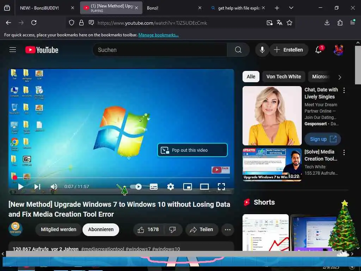The image size is (361, 271).
Task: Open picture-in-picture from address bar icon
Action: tap(270, 23)
